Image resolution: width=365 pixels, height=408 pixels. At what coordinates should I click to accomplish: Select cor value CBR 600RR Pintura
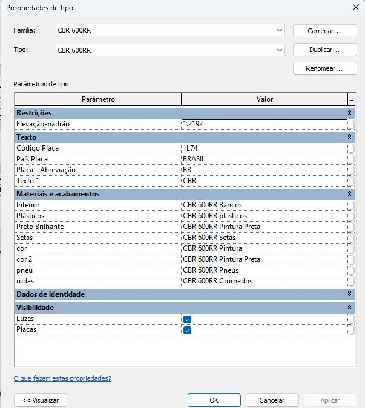pyautogui.click(x=265, y=248)
